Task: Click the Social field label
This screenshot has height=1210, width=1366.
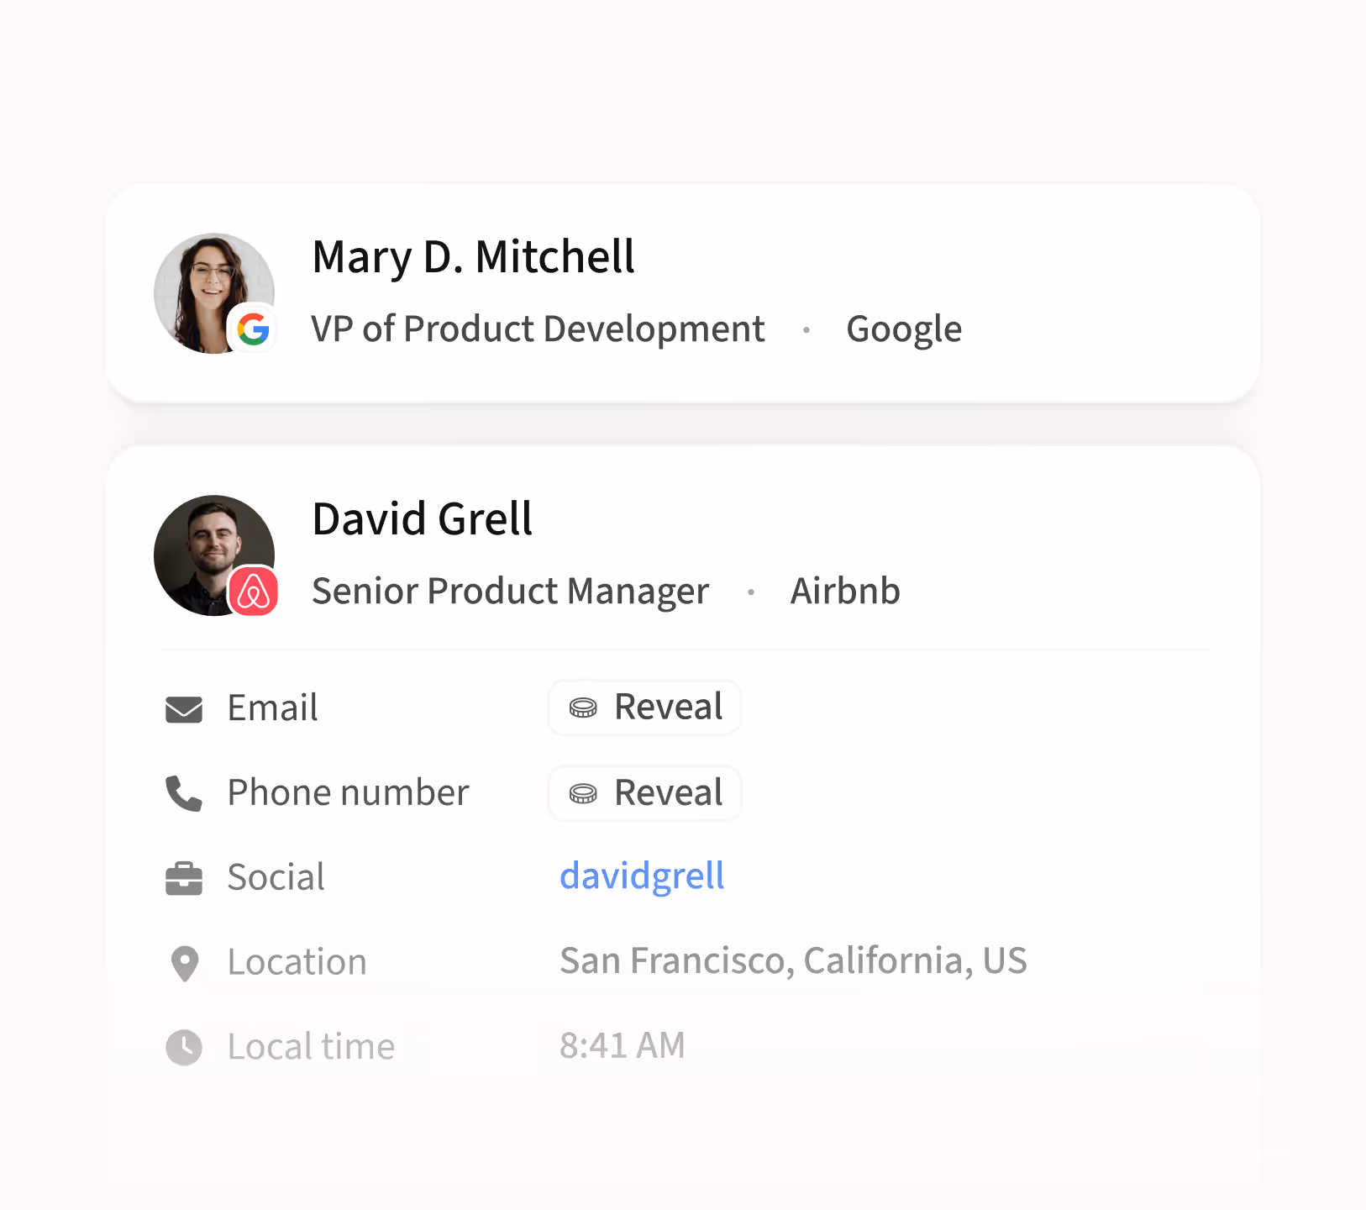Action: (276, 878)
